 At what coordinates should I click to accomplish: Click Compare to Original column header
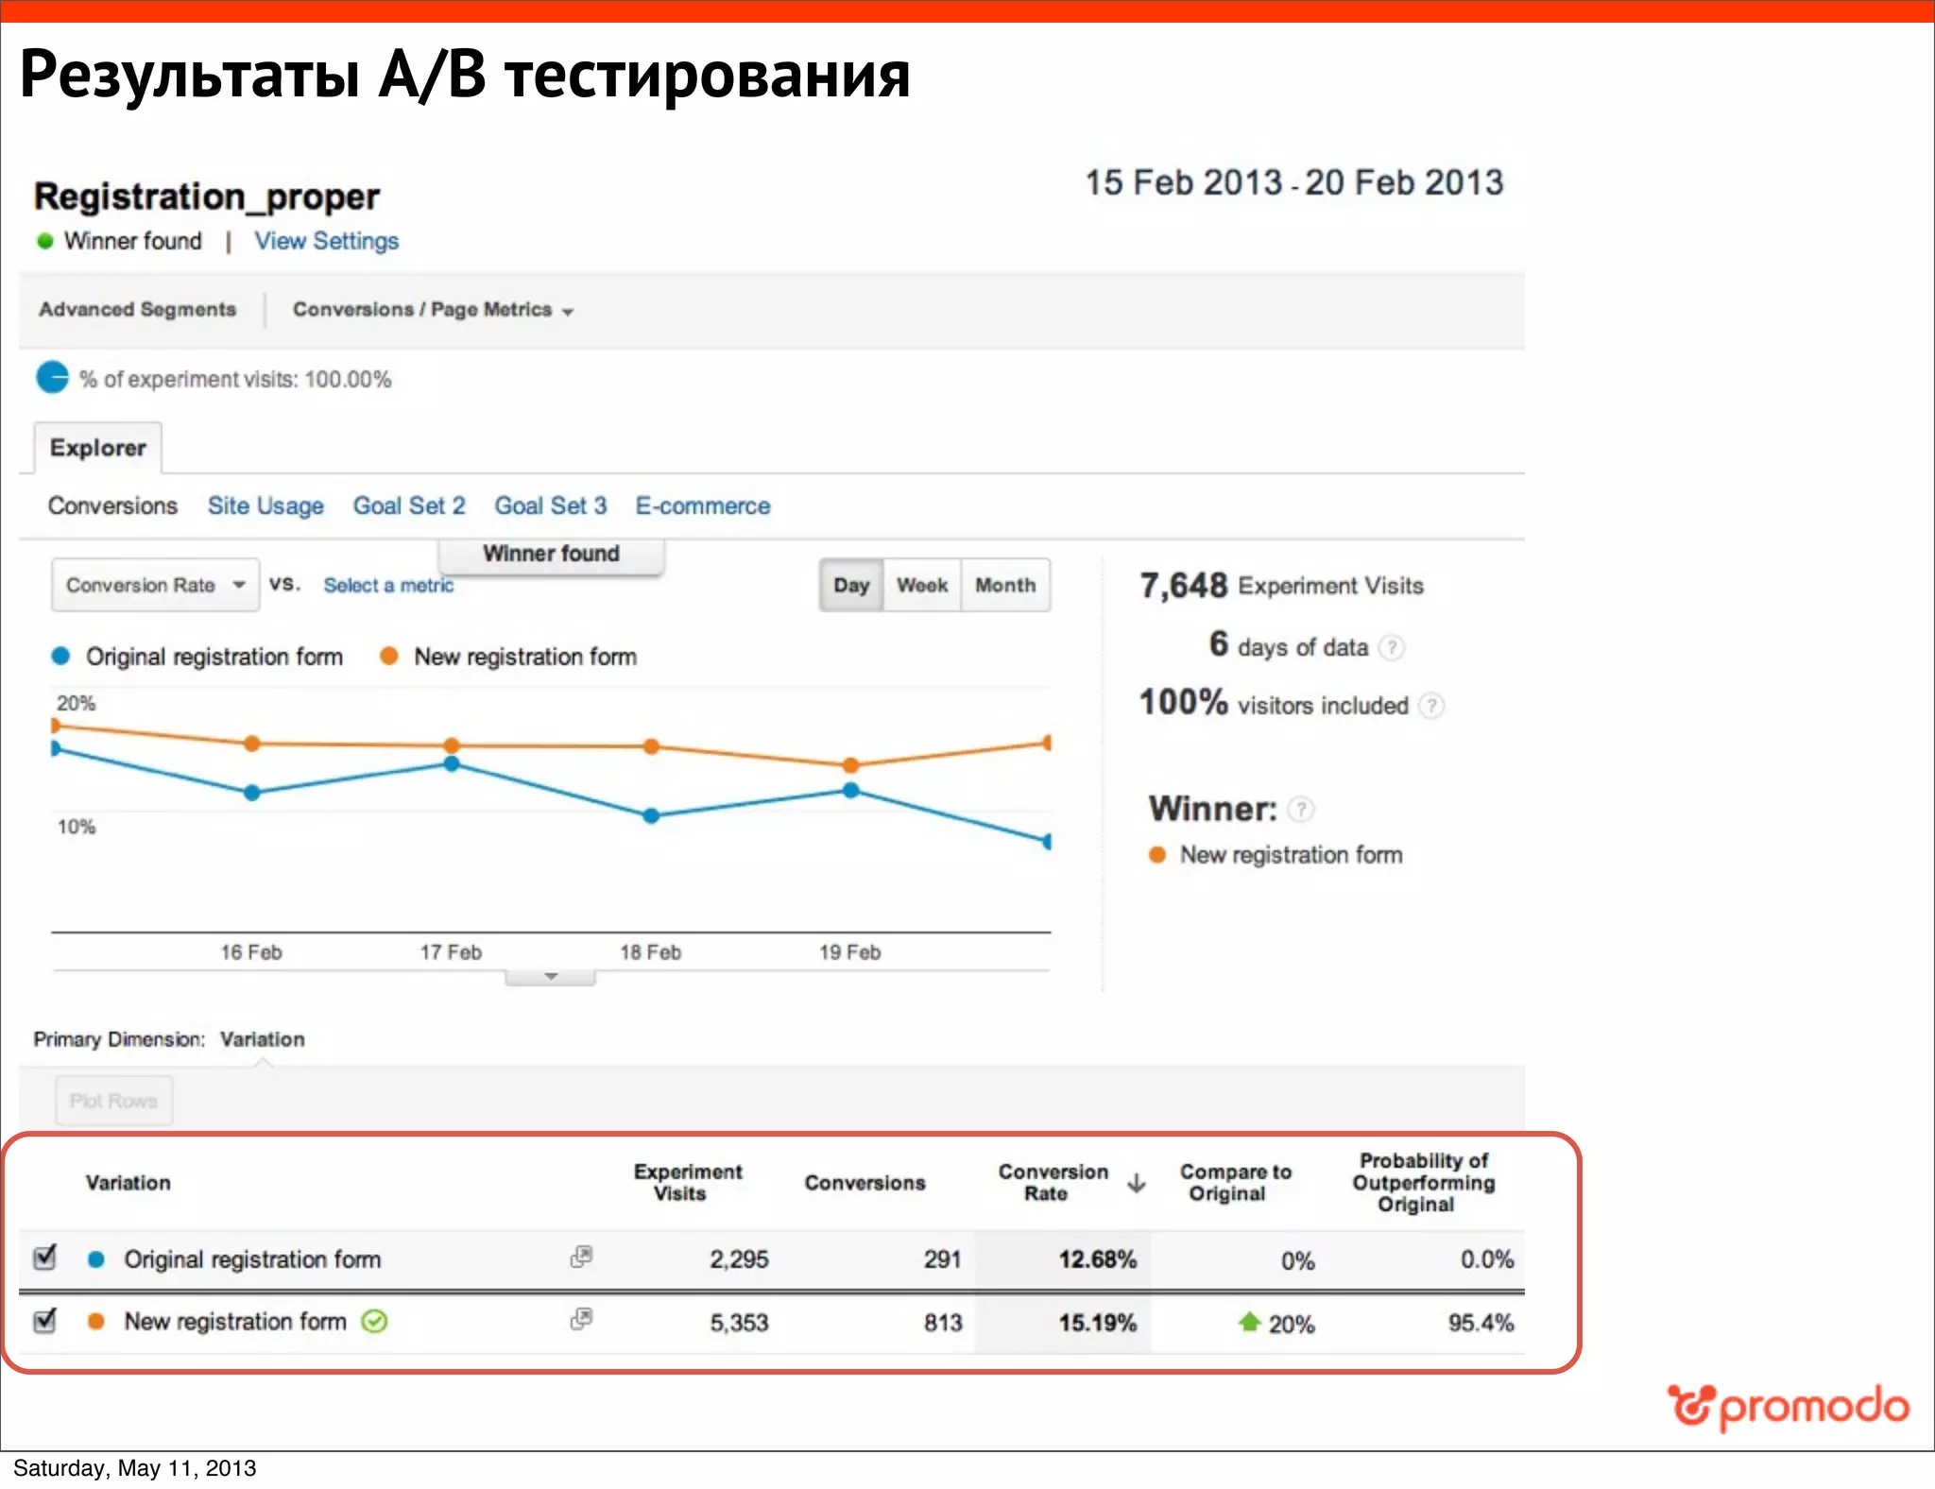click(1235, 1182)
